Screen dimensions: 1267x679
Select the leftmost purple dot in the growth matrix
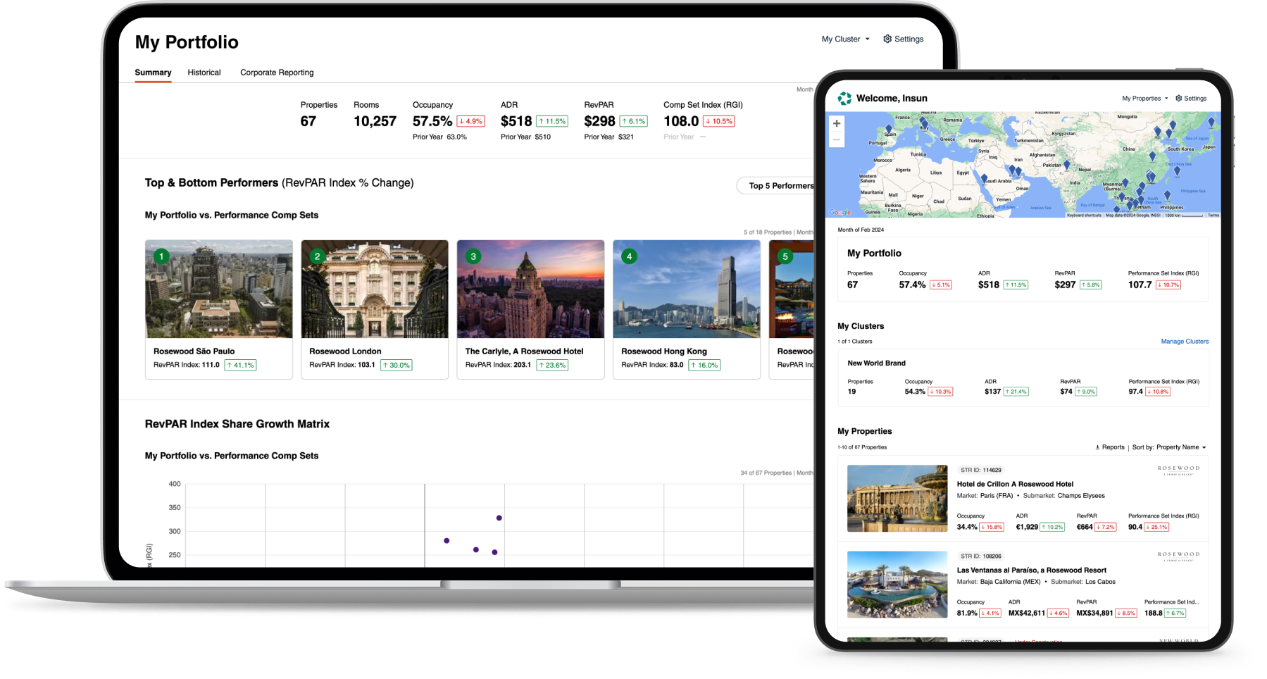coord(447,541)
